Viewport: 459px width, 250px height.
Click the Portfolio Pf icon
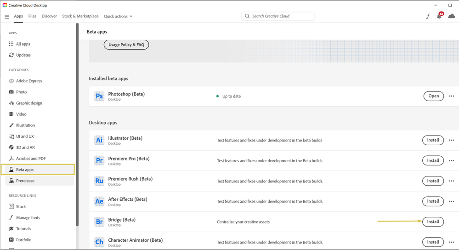click(11, 240)
